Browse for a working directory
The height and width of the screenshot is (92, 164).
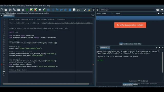158,10
